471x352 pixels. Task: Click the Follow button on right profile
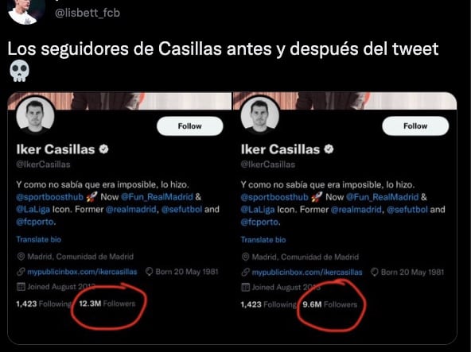click(415, 126)
